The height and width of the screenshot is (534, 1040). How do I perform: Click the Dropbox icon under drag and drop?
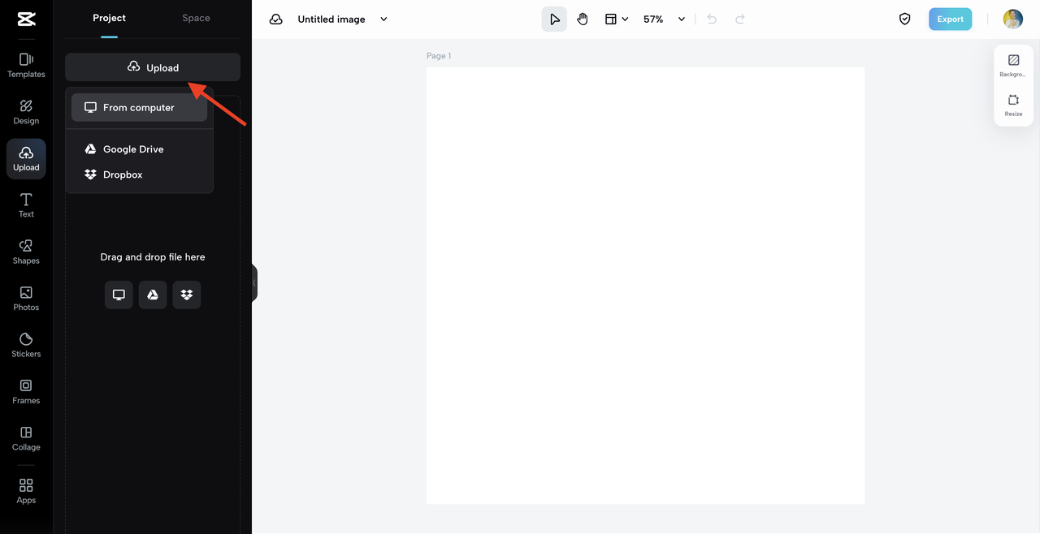[187, 295]
